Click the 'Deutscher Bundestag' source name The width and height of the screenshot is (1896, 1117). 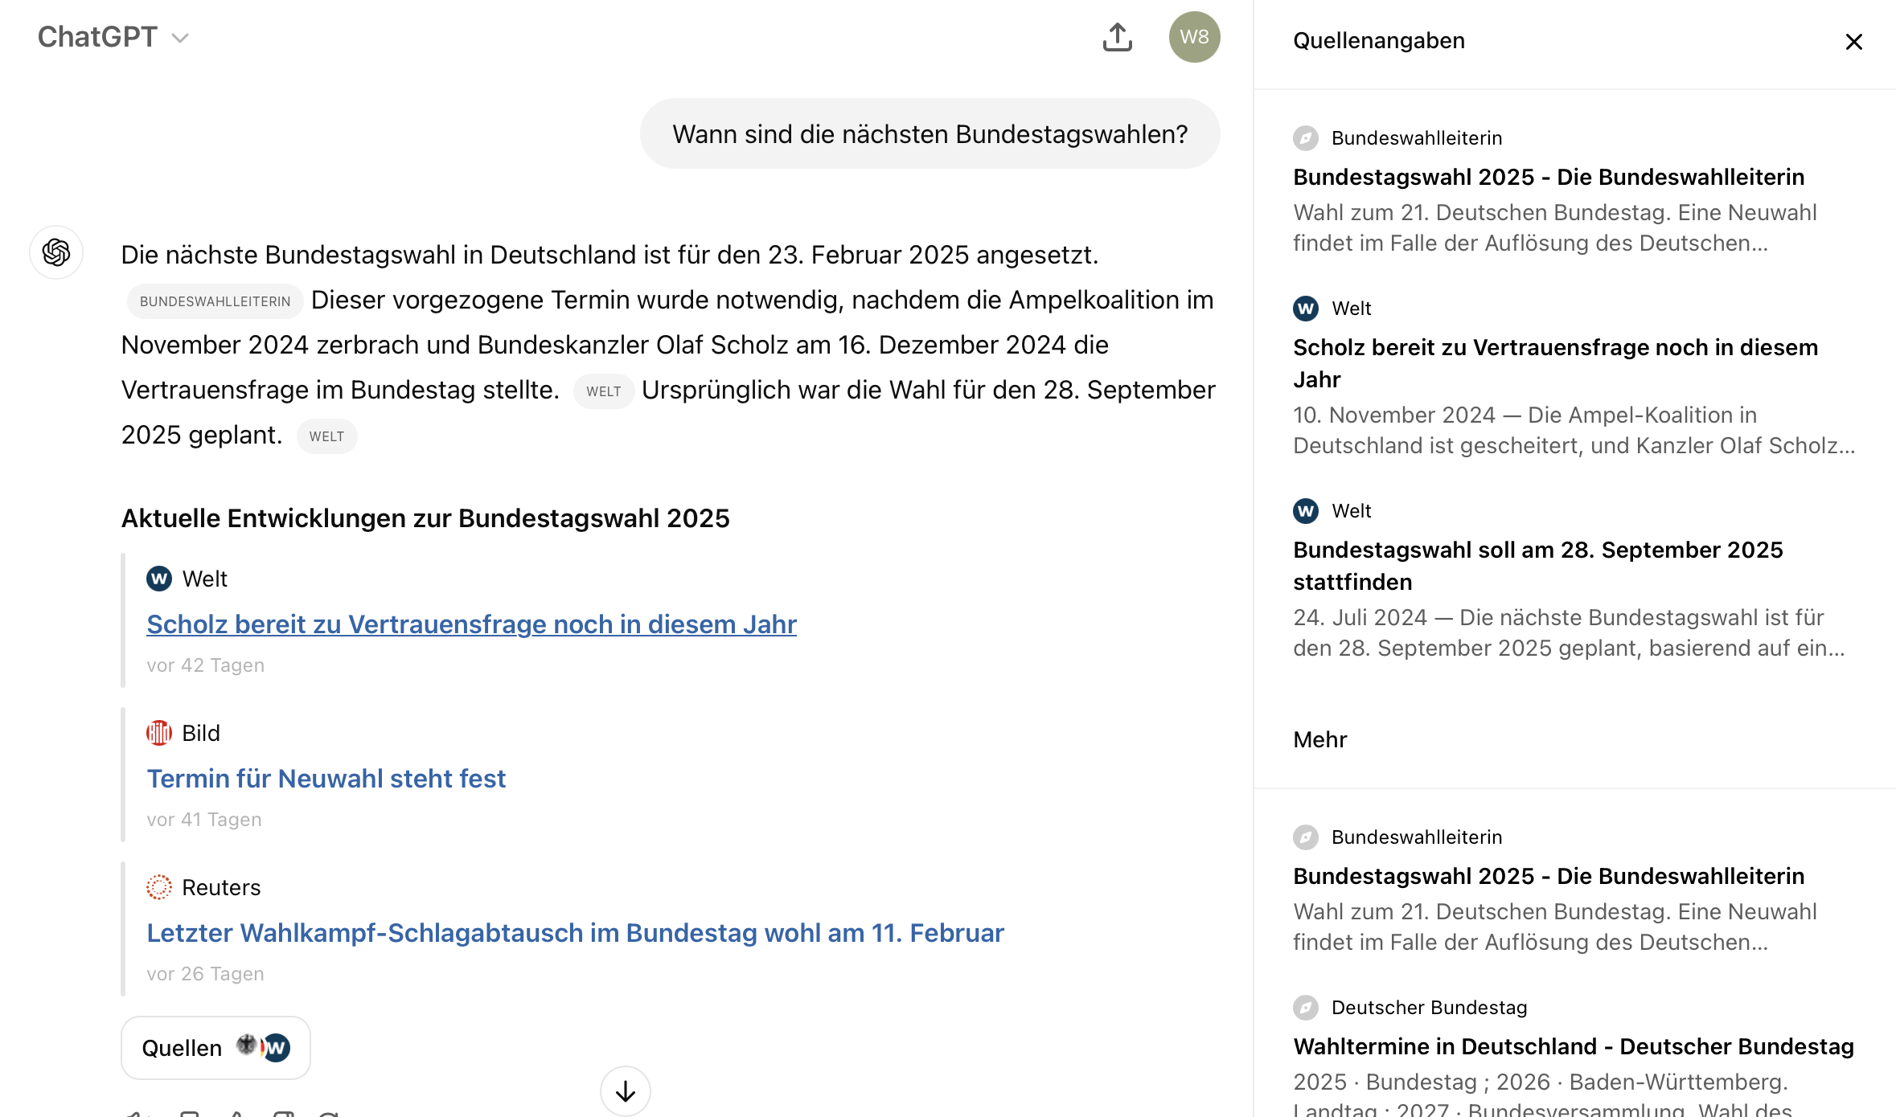[x=1429, y=1008]
